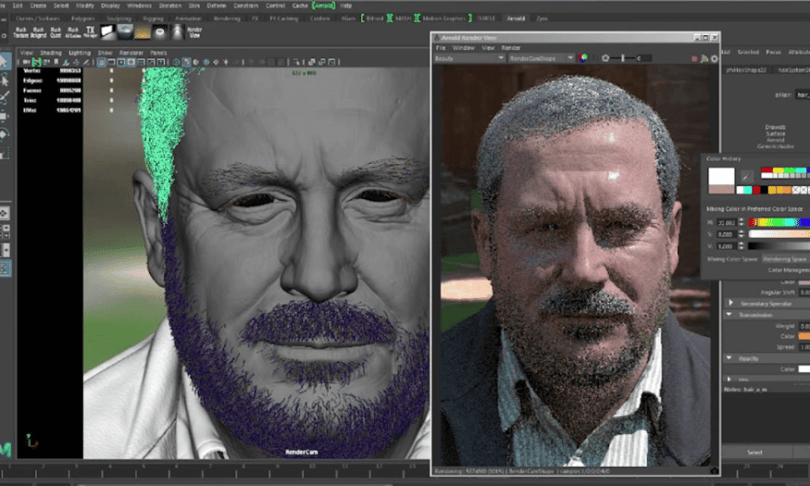Viewport: 810px width, 486px height.
Task: Toggle film gate icon in viewport toolbar
Action: click(111, 62)
